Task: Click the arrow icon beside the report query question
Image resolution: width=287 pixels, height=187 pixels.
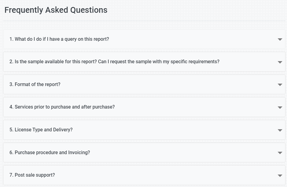Action: pyautogui.click(x=280, y=40)
